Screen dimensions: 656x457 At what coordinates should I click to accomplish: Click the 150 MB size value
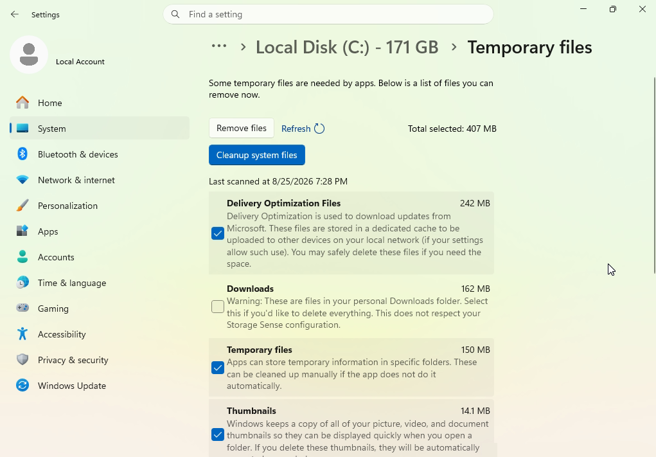coord(475,350)
